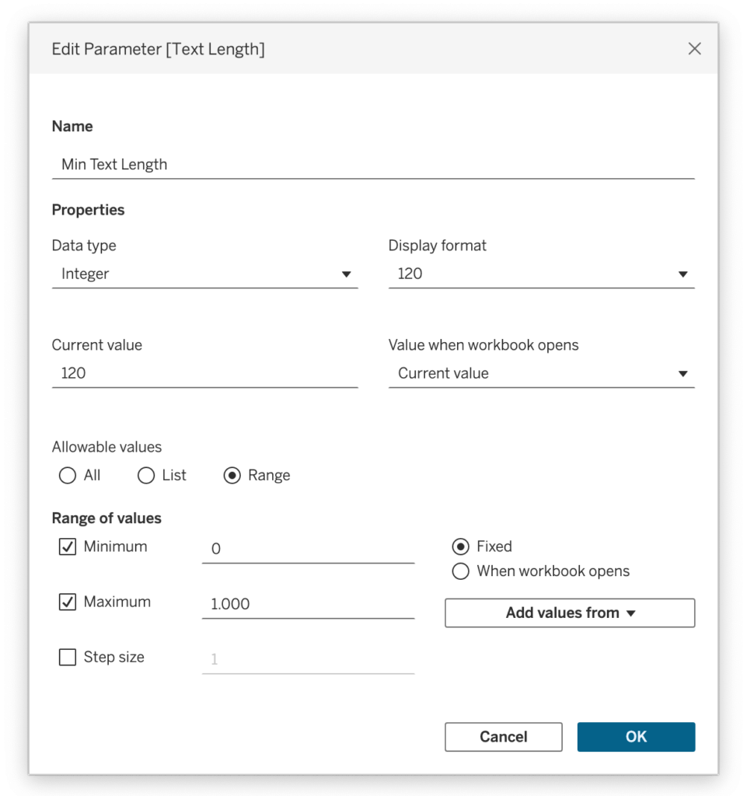The image size is (747, 796).
Task: Choose the Range allowable values option
Action: 232,476
